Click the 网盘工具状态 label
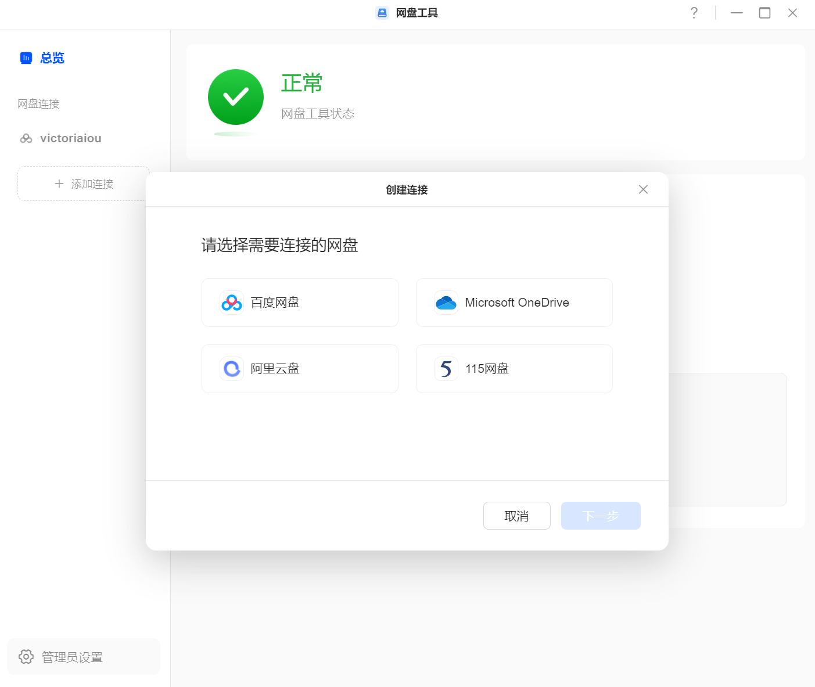Screen dimensions: 815x687 pyautogui.click(x=318, y=114)
